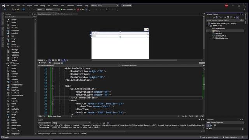Open the Show output from dropdown
Screen dimensions: 249x140
point(71,123)
